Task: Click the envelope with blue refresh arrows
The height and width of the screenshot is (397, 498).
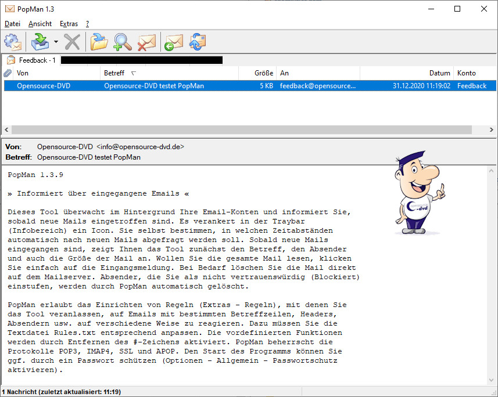Action: 198,42
